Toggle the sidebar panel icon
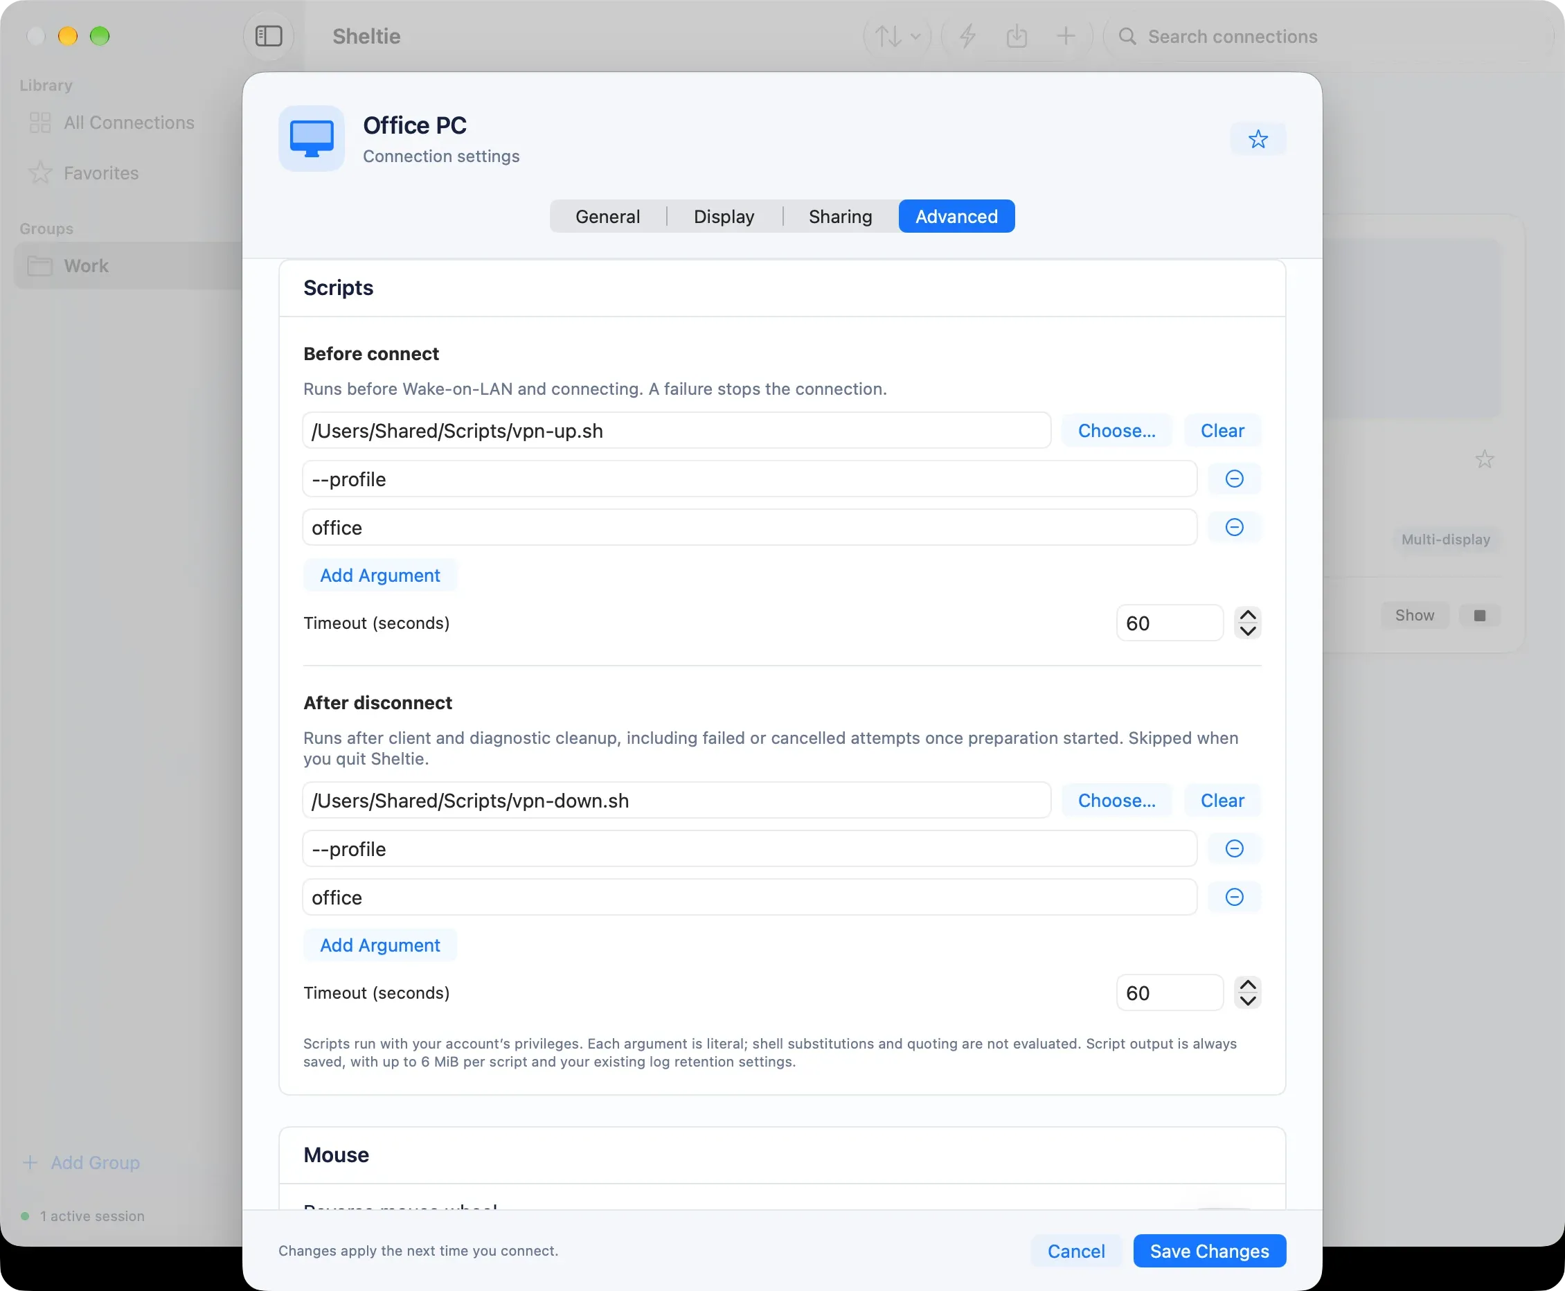 click(269, 36)
